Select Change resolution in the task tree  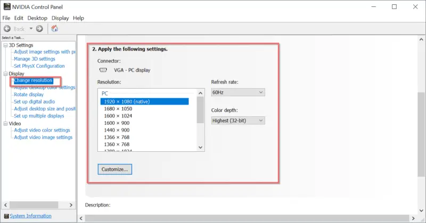[x=33, y=81]
